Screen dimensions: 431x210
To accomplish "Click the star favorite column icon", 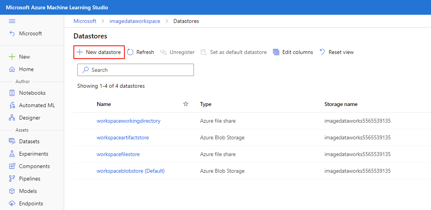I will 186,104.
